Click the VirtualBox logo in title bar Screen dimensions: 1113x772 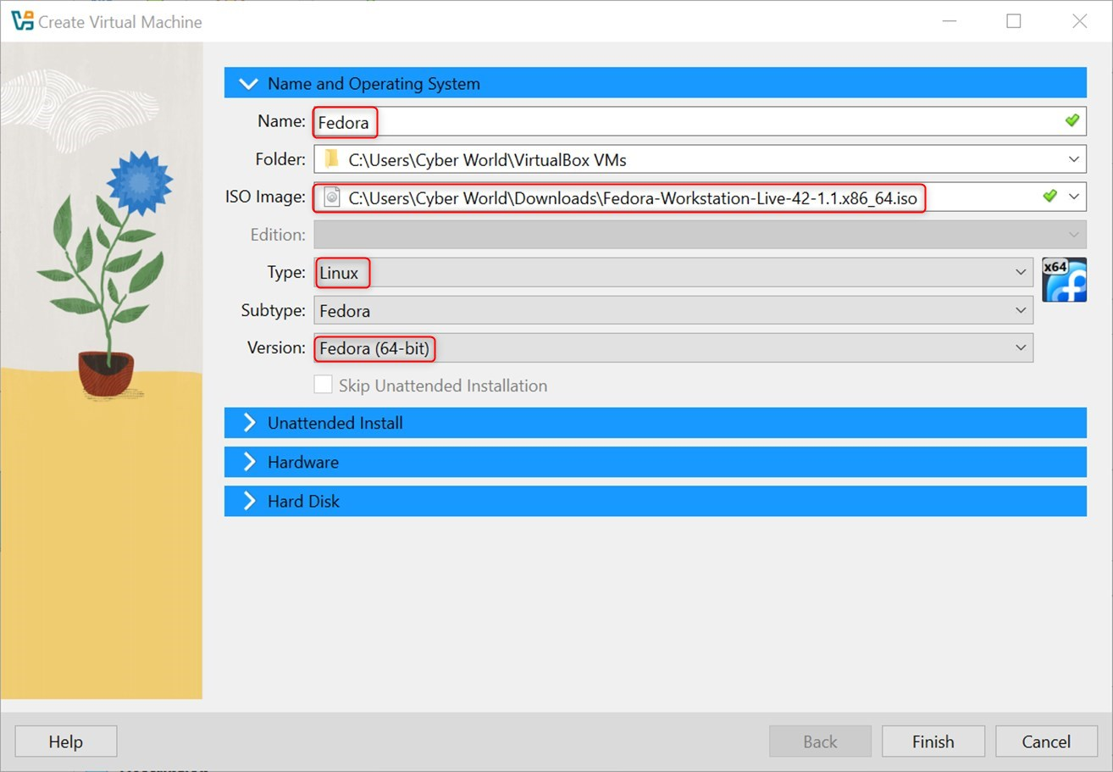[x=23, y=21]
